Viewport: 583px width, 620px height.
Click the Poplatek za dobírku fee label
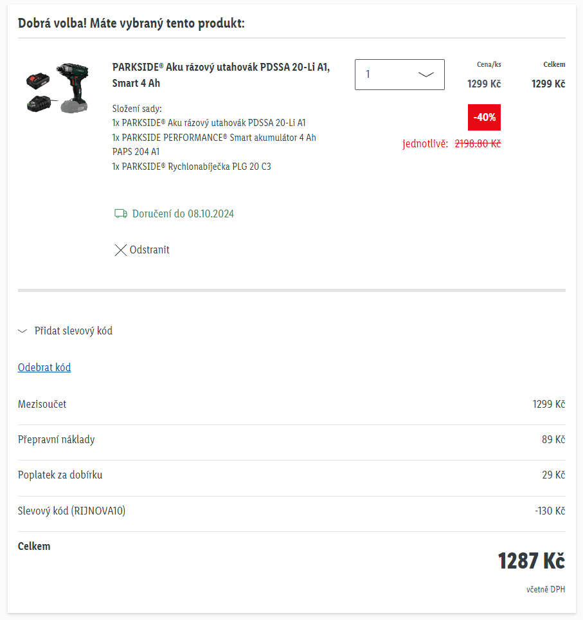60,475
